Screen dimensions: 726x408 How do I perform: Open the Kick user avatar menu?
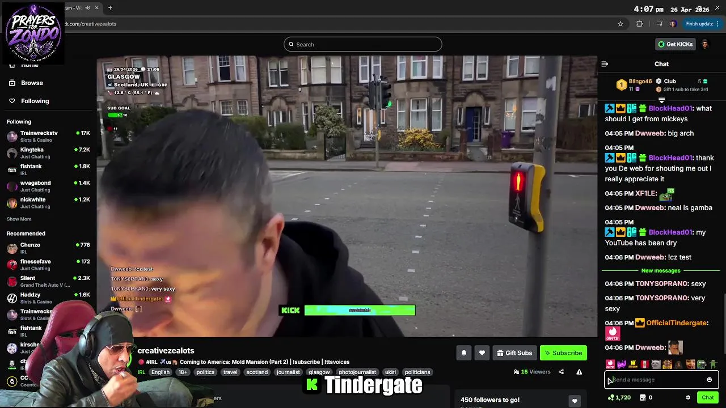tap(705, 44)
